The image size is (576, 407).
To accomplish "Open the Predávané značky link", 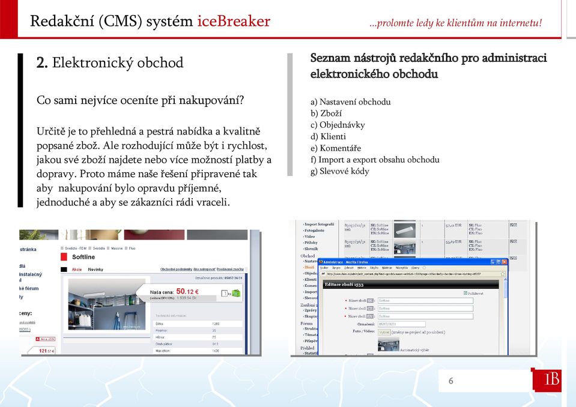I will point(230,270).
